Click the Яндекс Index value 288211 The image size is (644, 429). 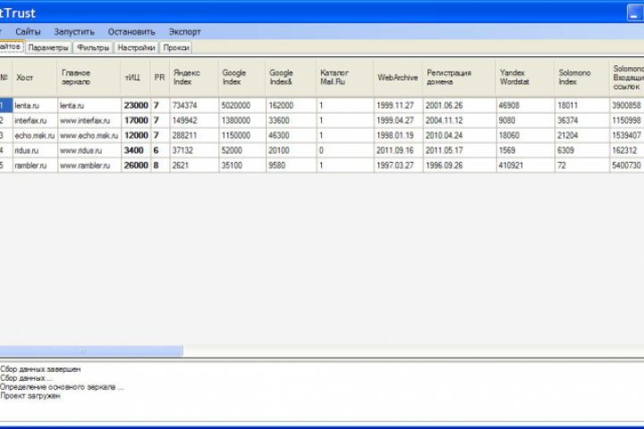click(194, 135)
